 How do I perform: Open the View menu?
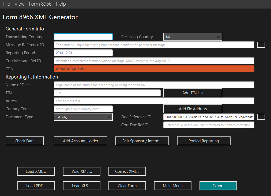point(19,4)
